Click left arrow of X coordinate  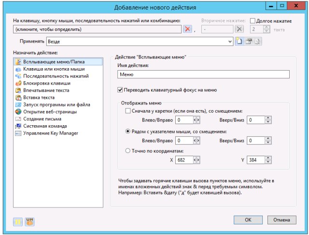(195, 160)
